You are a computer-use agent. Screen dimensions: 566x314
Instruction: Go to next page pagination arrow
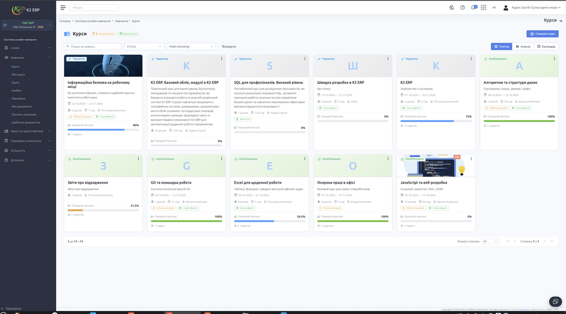[544, 242]
